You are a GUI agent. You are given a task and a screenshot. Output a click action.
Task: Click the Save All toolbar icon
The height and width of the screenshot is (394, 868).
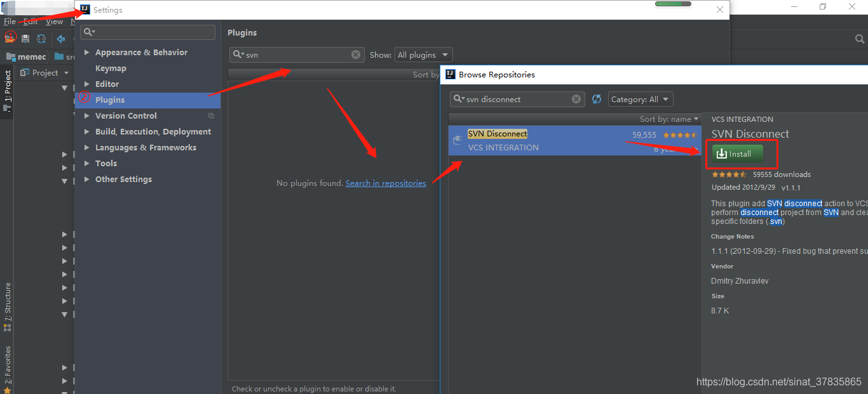[x=25, y=39]
